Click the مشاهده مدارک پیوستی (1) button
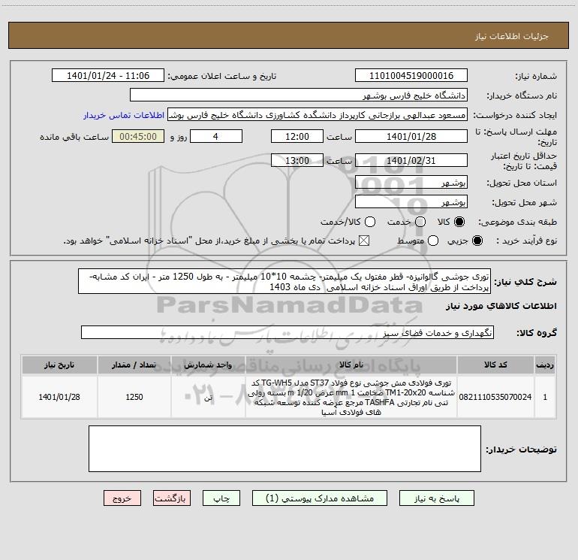 pos(320,498)
